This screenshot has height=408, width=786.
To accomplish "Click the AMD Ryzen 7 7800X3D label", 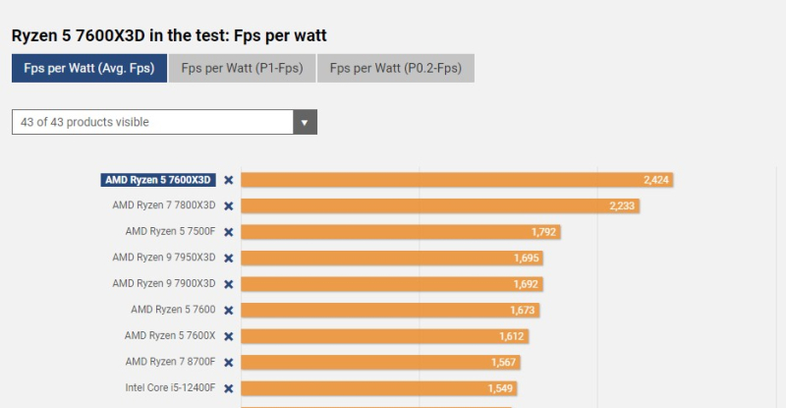I will [163, 206].
